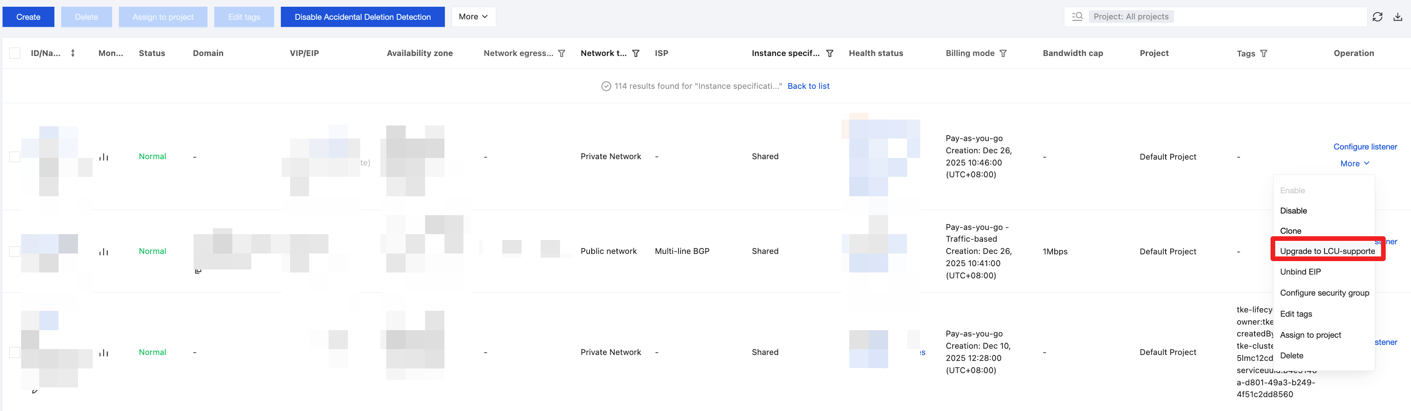Open monitoring chart icon for first instance
The width and height of the screenshot is (1411, 411).
103,157
